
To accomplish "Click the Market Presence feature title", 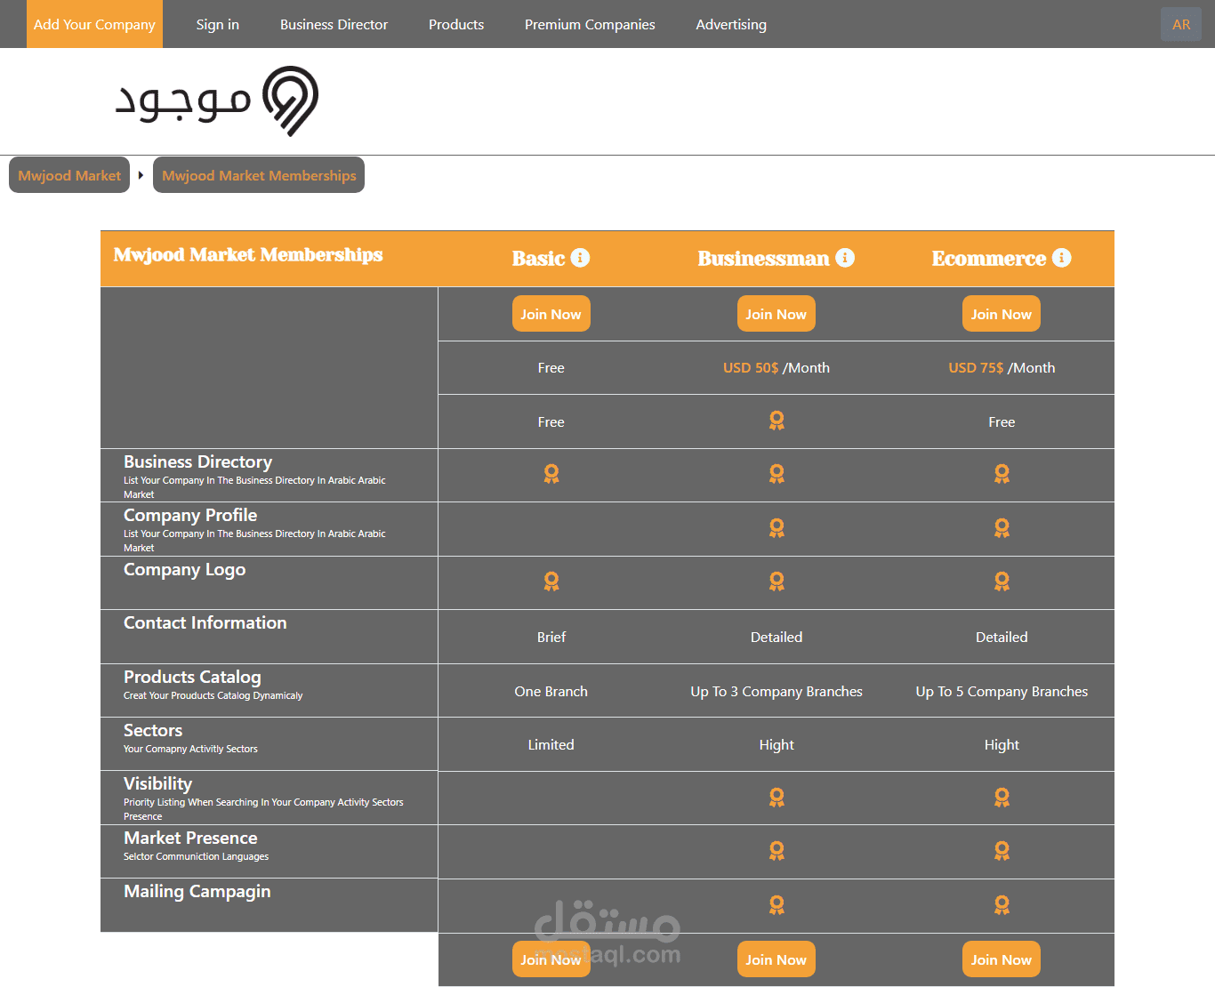I will [190, 839].
